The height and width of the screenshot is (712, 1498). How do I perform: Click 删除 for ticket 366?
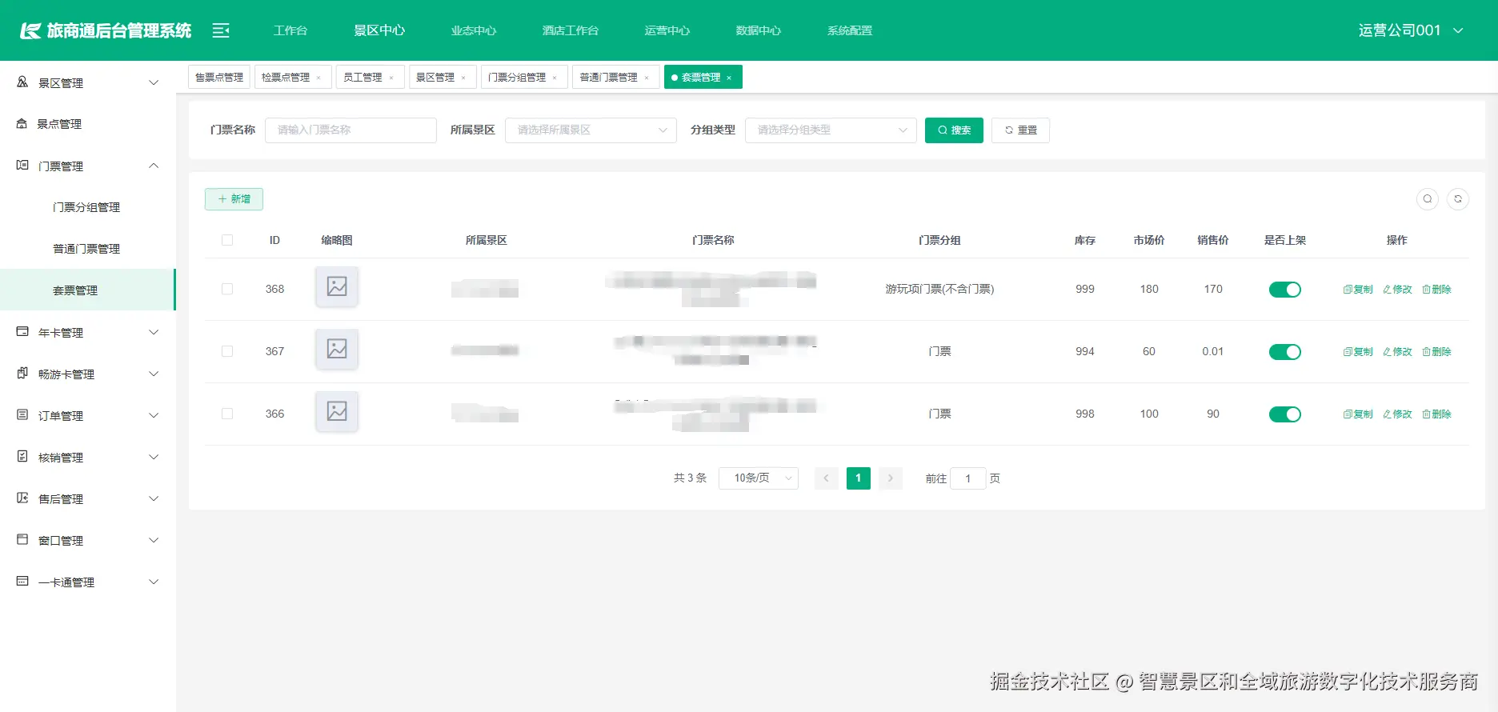(1436, 414)
